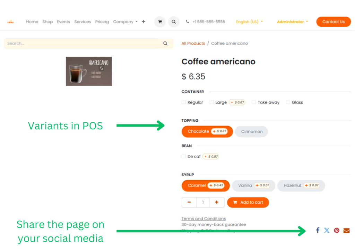Share the page via email icon
This screenshot has height=251, width=355.
[346, 231]
